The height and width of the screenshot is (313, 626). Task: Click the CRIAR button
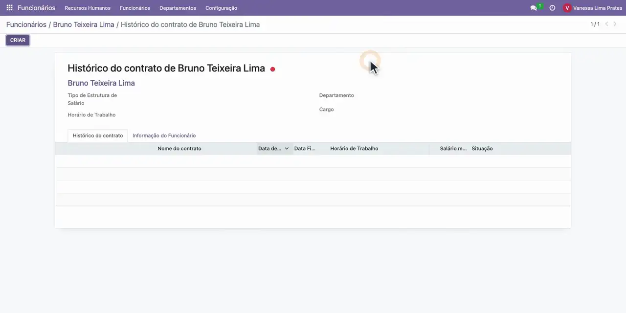coord(18,40)
